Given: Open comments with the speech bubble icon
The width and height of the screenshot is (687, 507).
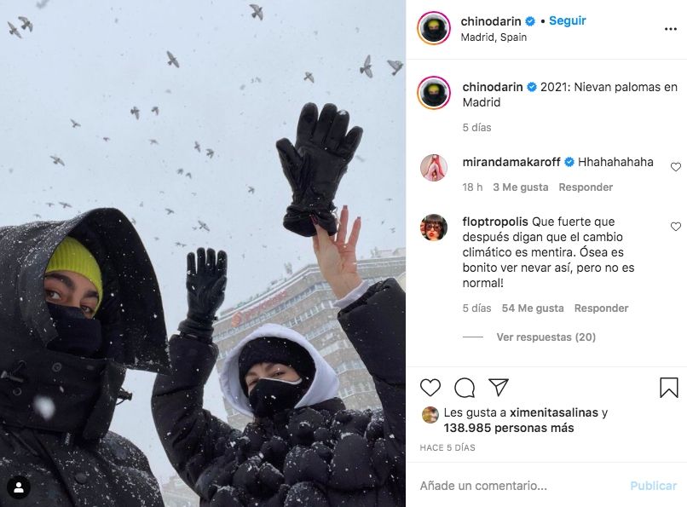Looking at the screenshot, I should 465,388.
